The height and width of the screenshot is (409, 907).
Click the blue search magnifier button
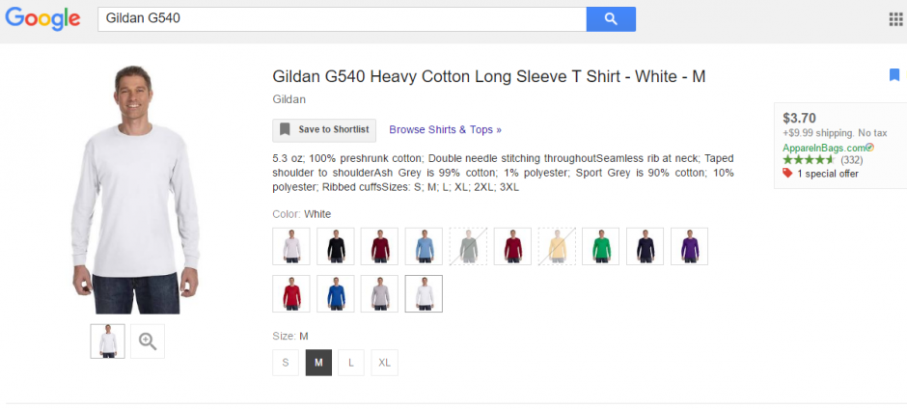[610, 19]
